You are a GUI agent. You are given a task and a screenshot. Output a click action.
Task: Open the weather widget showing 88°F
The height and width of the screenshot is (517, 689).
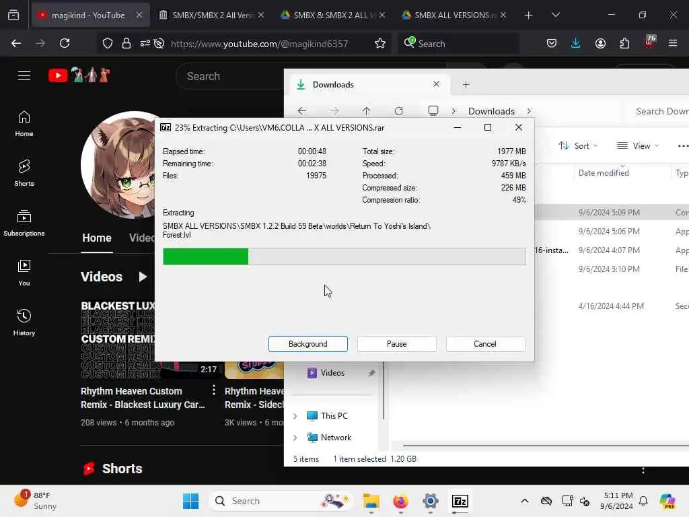click(x=35, y=500)
